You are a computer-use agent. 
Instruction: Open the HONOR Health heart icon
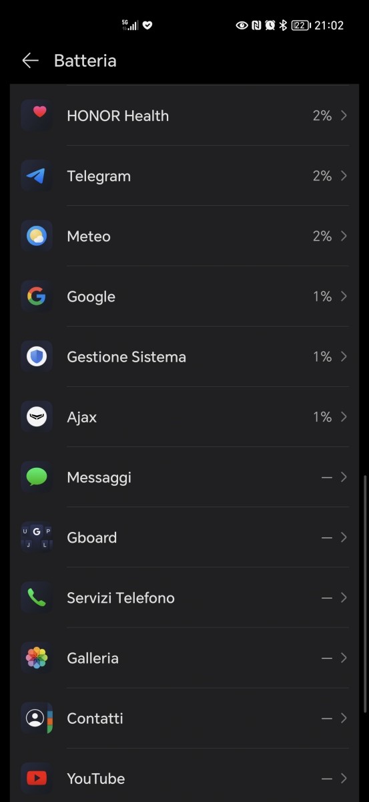click(x=37, y=116)
